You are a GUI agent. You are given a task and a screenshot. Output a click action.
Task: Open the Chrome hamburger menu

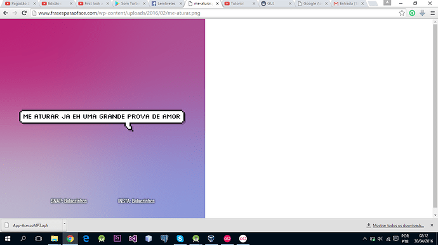(x=432, y=13)
